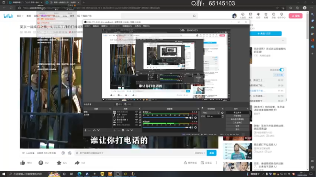Open Settings button in OBS controls
This screenshot has width=316, height=177.
tap(237, 126)
